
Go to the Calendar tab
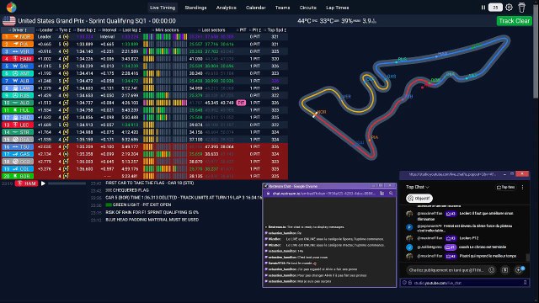tap(256, 8)
